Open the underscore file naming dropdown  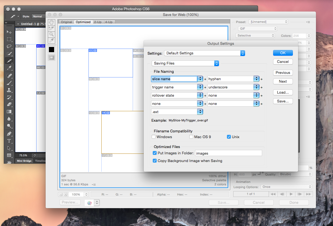(256, 87)
